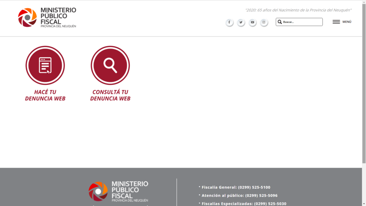This screenshot has height=206, width=366.
Task: Open the MENÚ text label
Action: [347, 22]
